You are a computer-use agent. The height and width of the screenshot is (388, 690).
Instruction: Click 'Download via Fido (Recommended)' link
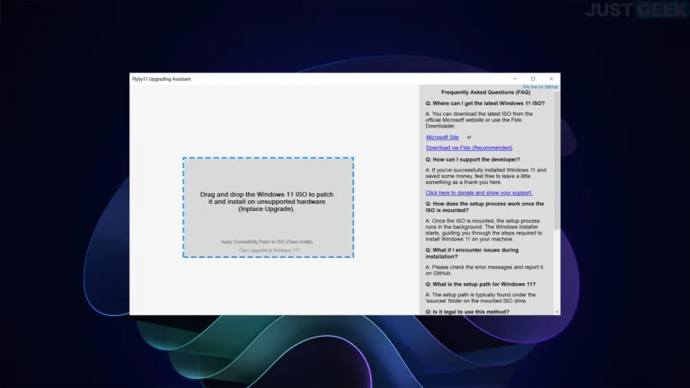click(x=468, y=148)
